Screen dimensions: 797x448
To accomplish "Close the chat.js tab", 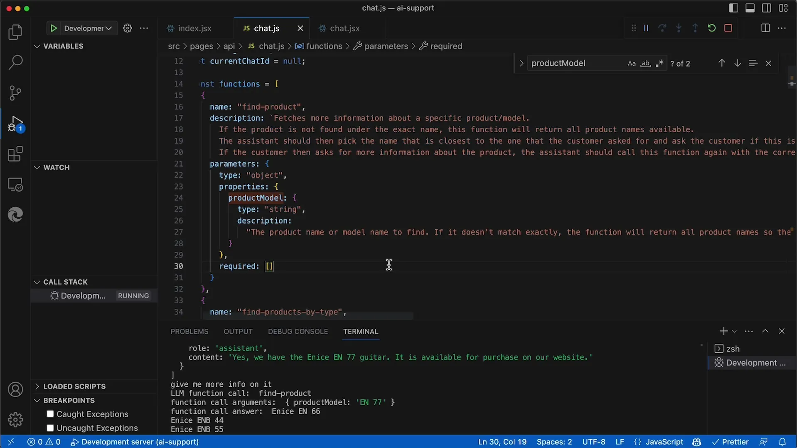I will point(300,28).
